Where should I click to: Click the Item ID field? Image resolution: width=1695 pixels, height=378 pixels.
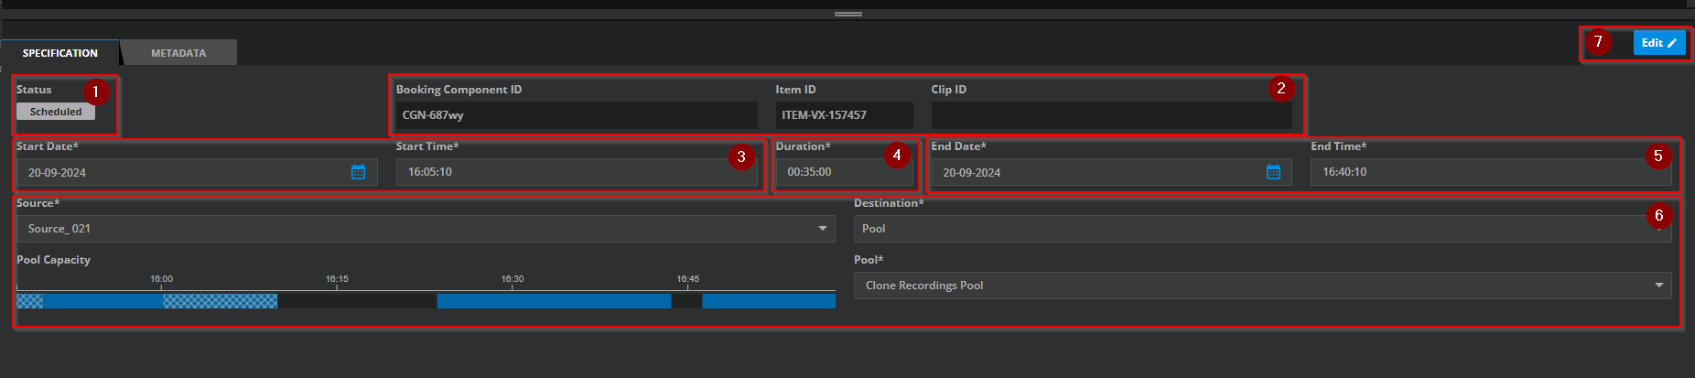843,115
